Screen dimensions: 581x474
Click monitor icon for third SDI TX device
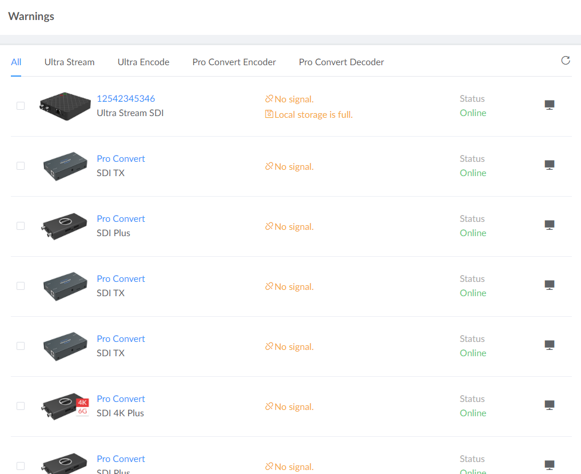[x=550, y=345]
